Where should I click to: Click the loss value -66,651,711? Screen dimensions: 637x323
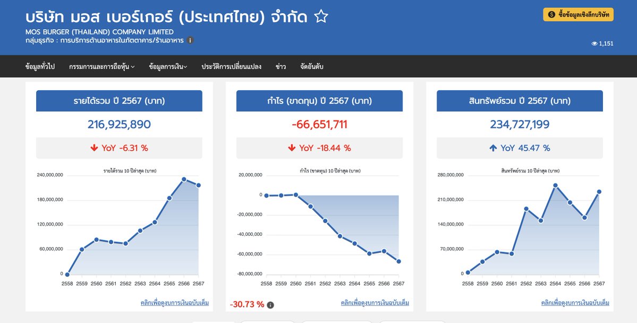[319, 124]
